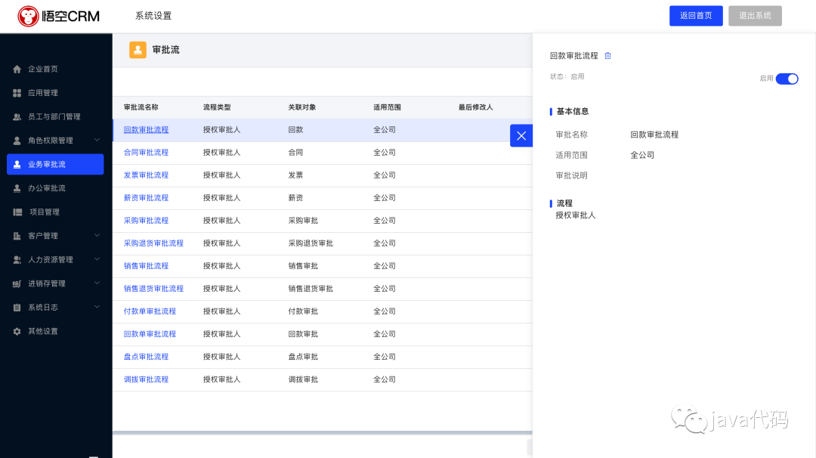Click the trash icon beside 回款审批流程 title

tap(607, 56)
